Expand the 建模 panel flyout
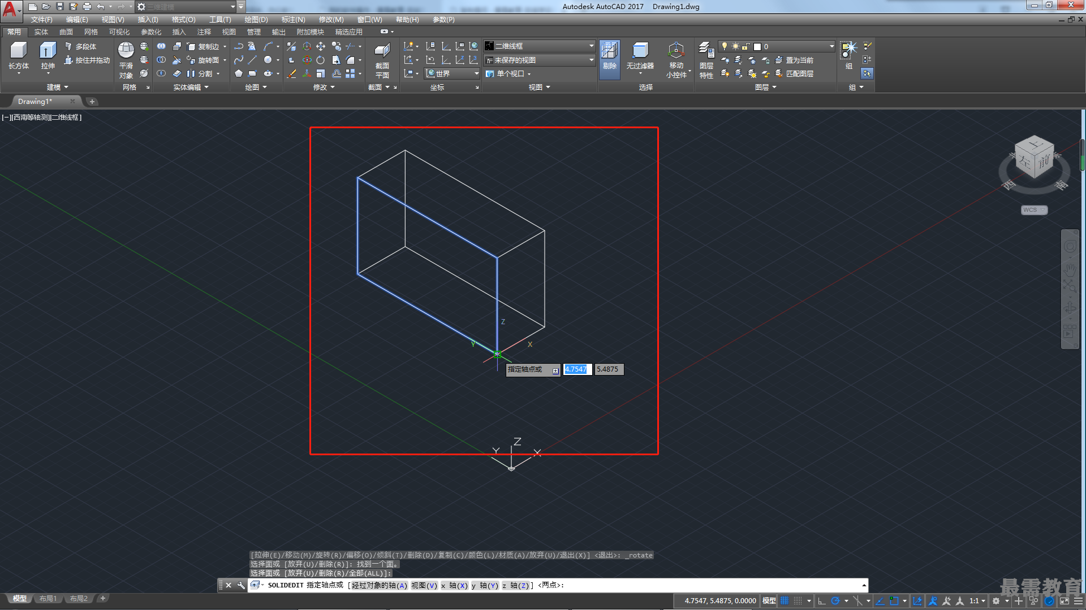1086x610 pixels. point(57,87)
